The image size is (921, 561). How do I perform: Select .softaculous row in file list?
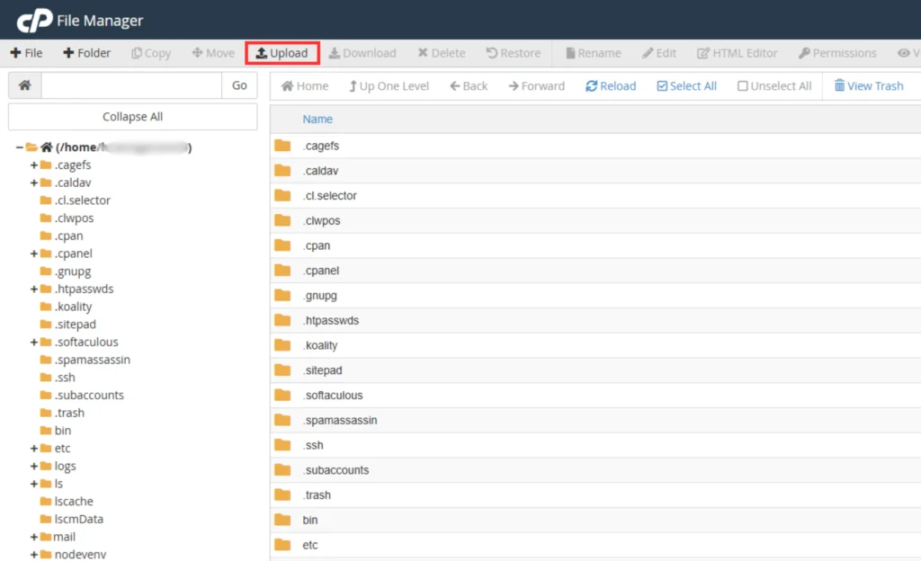point(595,396)
